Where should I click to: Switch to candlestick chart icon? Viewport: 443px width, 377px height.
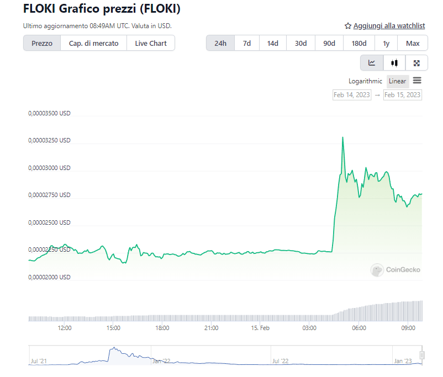click(x=394, y=63)
